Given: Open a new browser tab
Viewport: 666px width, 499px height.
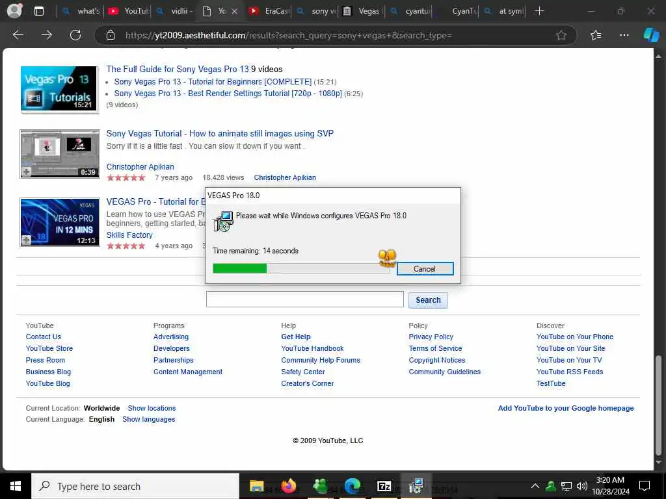Looking at the screenshot, I should tap(539, 11).
